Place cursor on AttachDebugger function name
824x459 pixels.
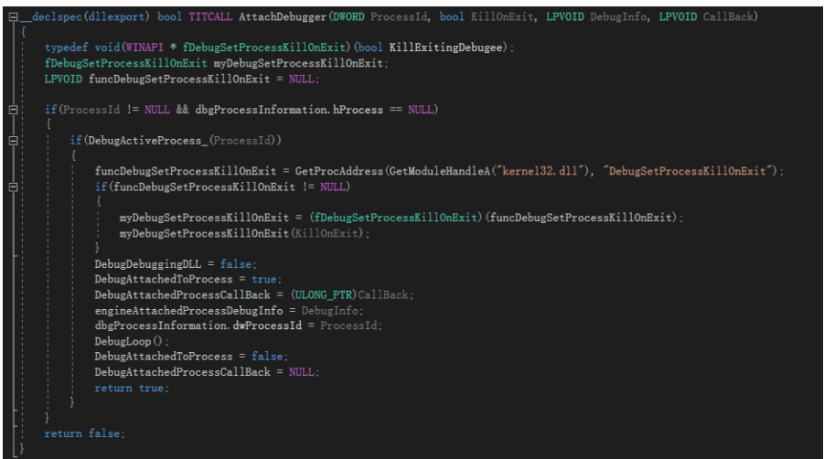(x=283, y=16)
